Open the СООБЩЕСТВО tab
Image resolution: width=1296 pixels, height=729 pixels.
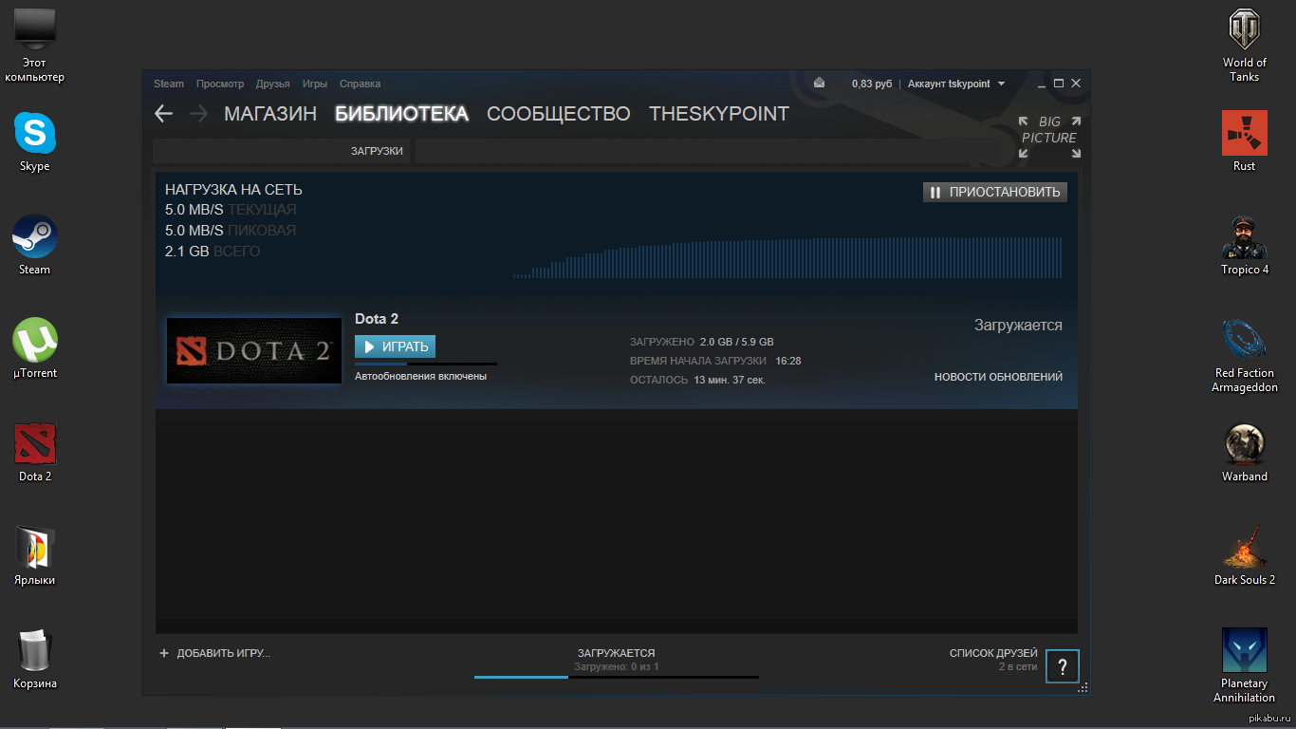pos(558,114)
